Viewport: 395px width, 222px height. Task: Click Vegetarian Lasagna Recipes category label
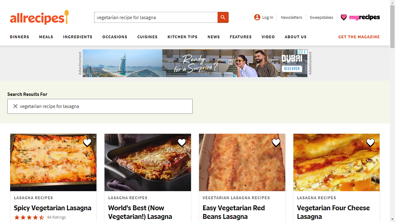(x=236, y=198)
